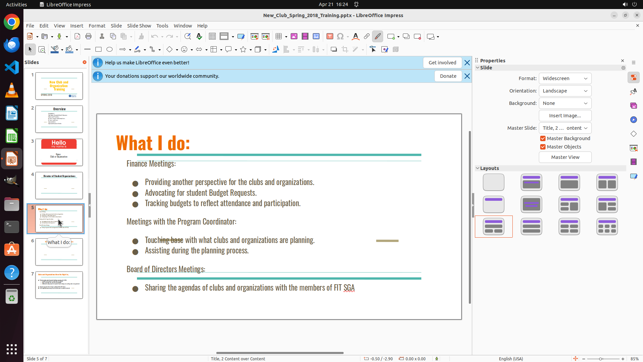
Task: Collapse the Layouts section expander
Action: pos(478,168)
